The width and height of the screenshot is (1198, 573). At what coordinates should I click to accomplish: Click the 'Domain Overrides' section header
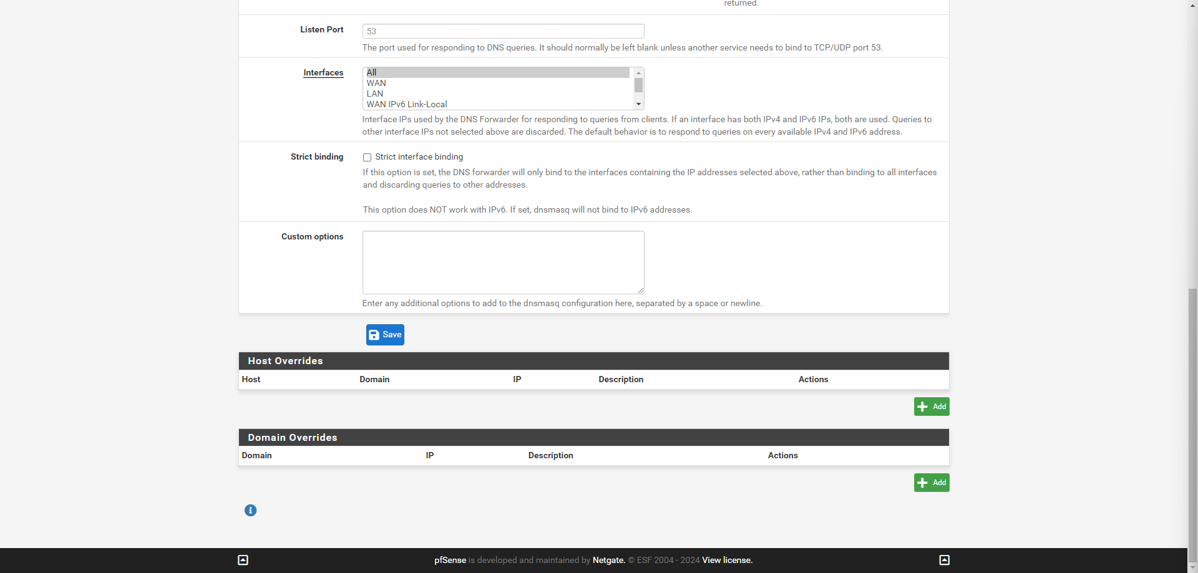point(593,438)
